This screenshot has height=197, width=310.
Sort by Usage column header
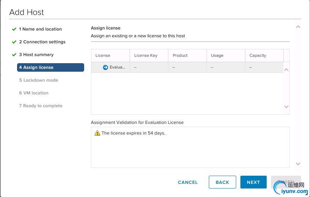click(x=217, y=55)
